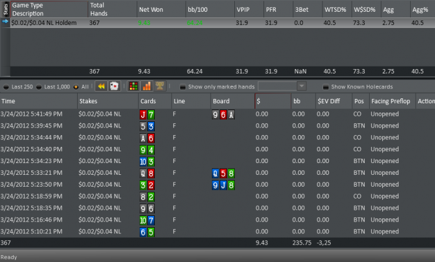Click the trophy tournament icon

(160, 87)
